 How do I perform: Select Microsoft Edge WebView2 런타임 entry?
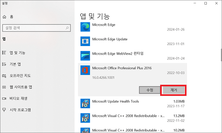pos(133,56)
